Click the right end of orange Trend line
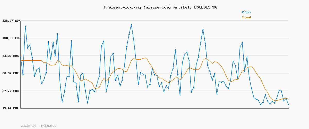This screenshot has width=309, height=129. [288, 99]
